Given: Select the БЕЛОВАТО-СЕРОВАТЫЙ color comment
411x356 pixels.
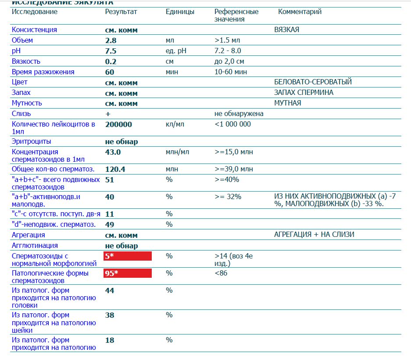Looking at the screenshot, I should (x=313, y=82).
